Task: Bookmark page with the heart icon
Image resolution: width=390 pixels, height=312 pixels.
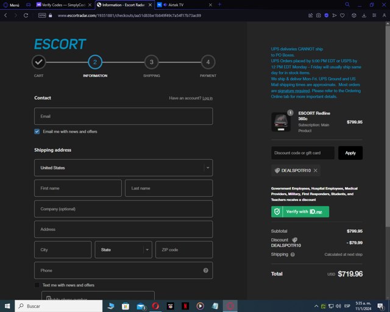Action: (342, 15)
